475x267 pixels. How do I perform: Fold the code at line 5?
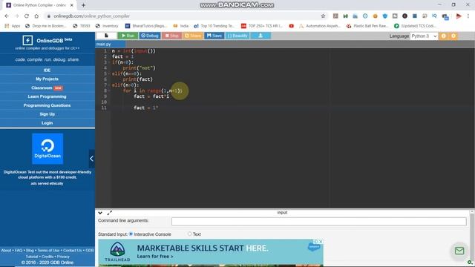coord(109,73)
